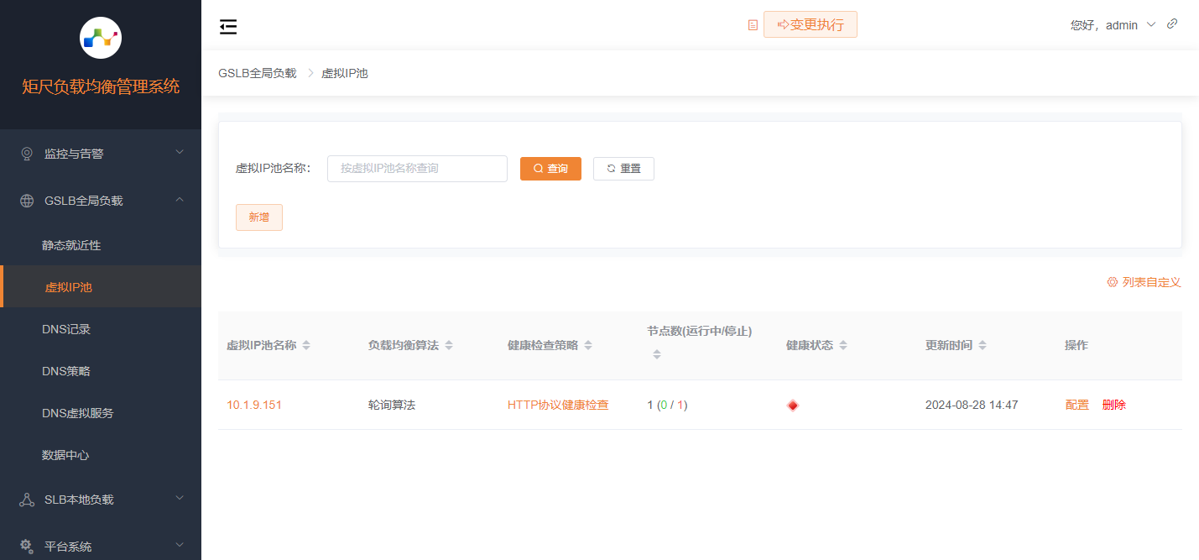Click the 列表自定义 gear icon
This screenshot has height=560, width=1199.
[1112, 283]
